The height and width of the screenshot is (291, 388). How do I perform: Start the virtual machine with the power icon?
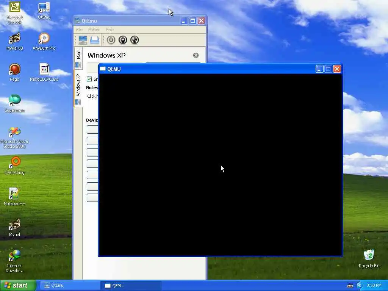pos(111,40)
